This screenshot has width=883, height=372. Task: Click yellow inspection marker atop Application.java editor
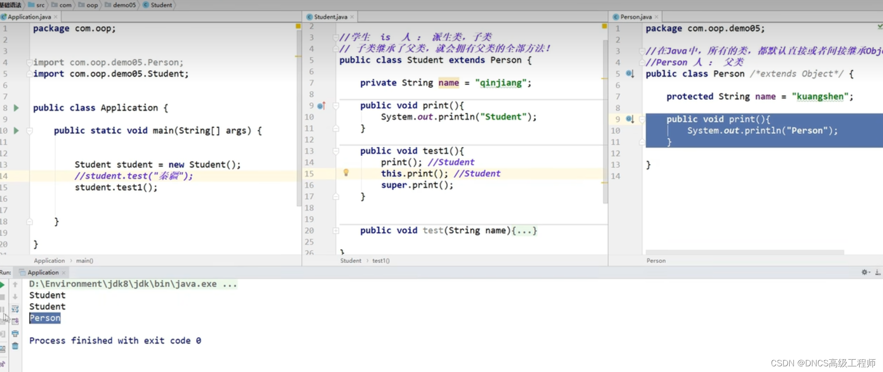point(298,26)
